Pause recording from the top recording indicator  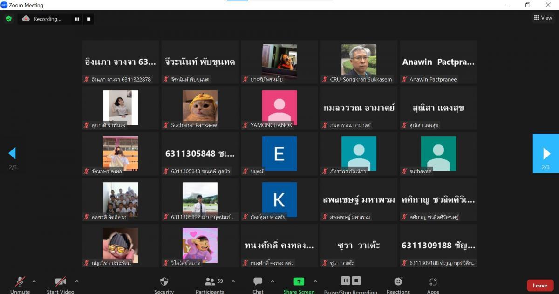[77, 19]
